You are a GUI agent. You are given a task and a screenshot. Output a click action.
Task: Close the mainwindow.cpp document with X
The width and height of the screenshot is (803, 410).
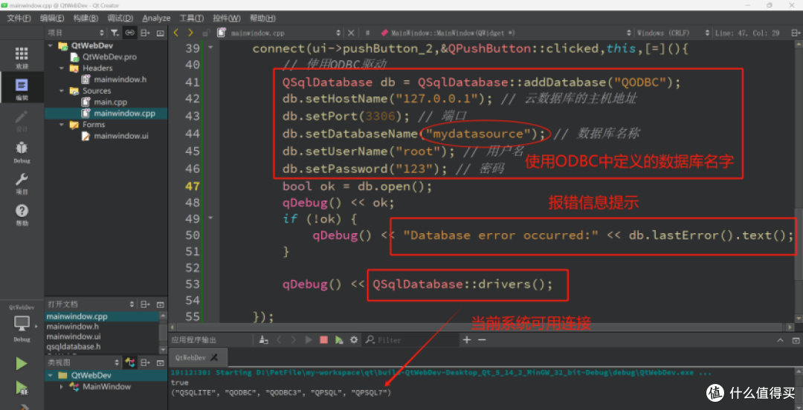(x=351, y=33)
